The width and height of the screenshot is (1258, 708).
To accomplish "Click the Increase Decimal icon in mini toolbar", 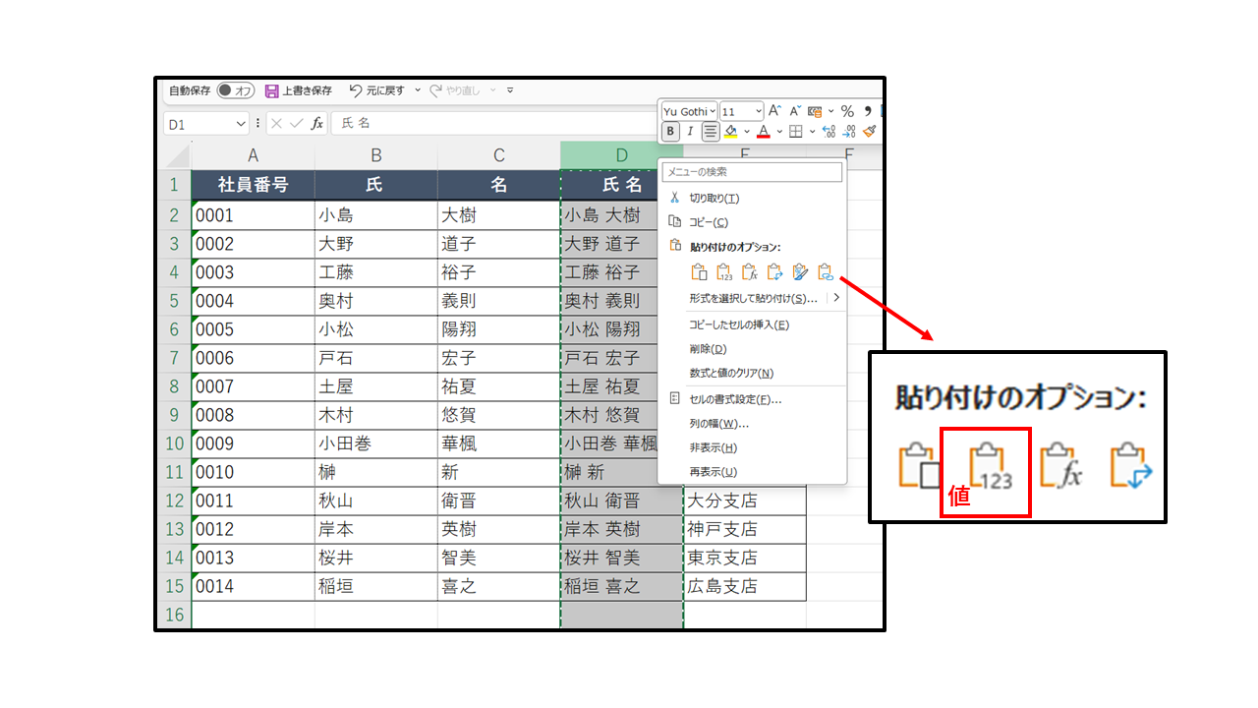I will click(828, 131).
